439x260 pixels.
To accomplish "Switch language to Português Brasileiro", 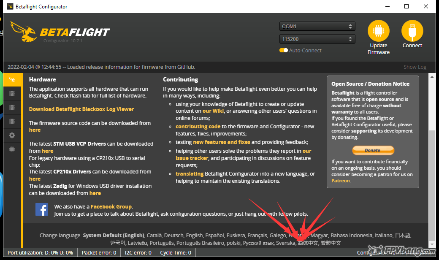I will (x=200, y=243).
